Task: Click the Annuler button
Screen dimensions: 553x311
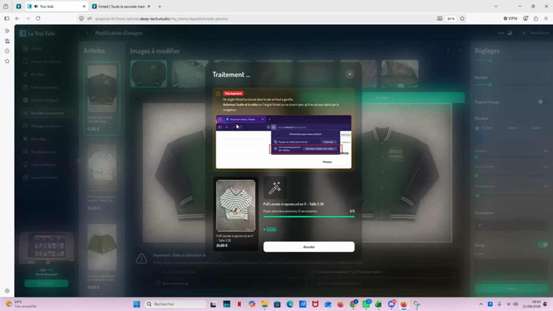Action: click(309, 247)
